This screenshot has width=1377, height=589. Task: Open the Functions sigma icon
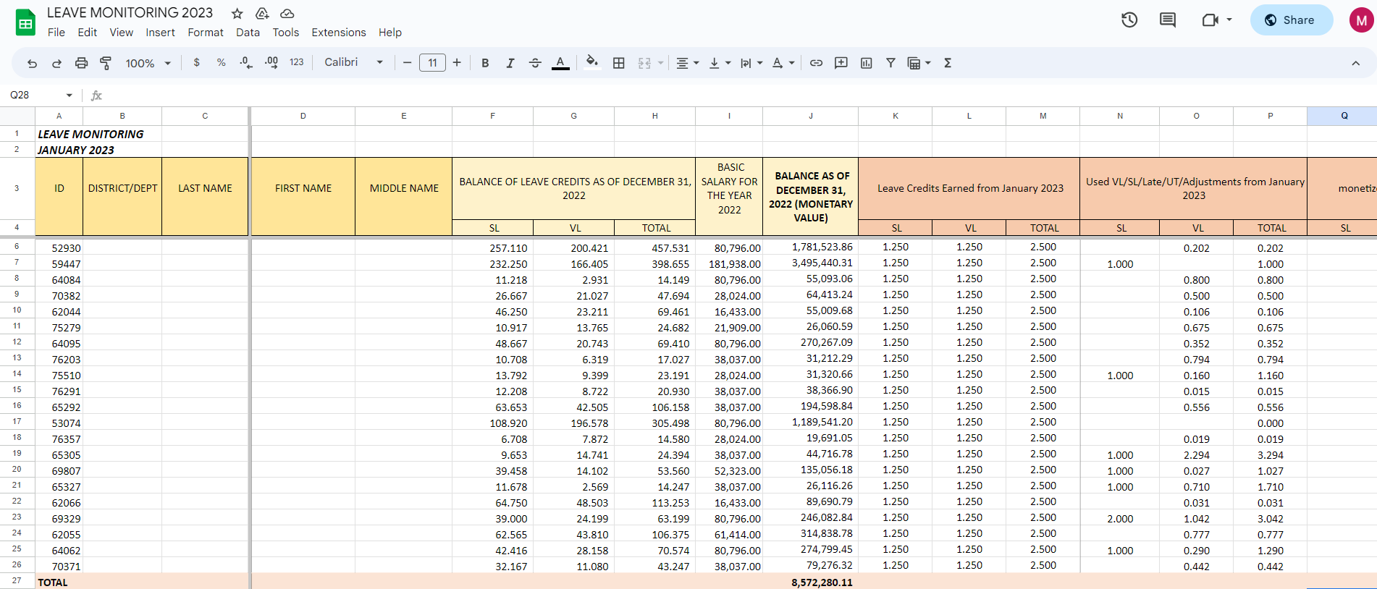tap(947, 64)
